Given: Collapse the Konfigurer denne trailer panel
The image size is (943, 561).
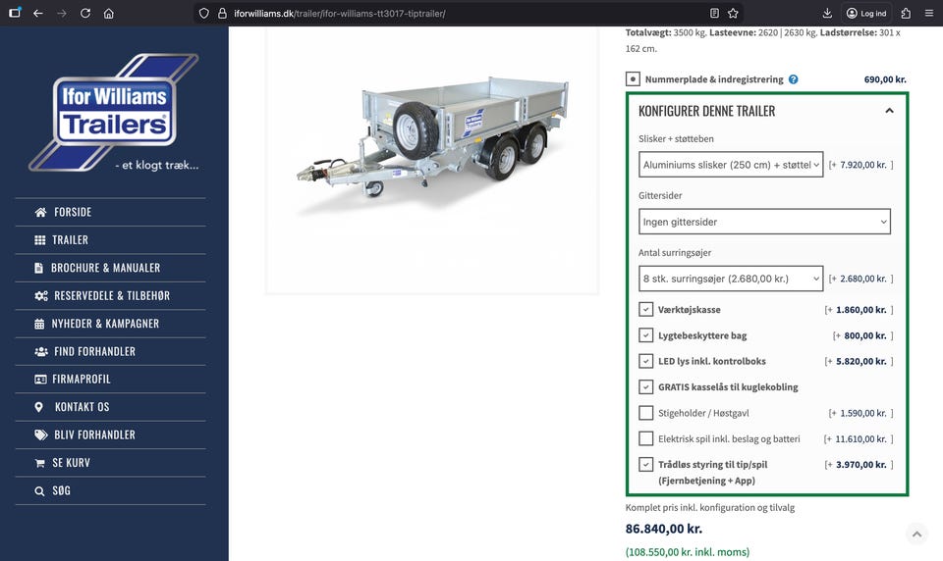Looking at the screenshot, I should pos(889,111).
